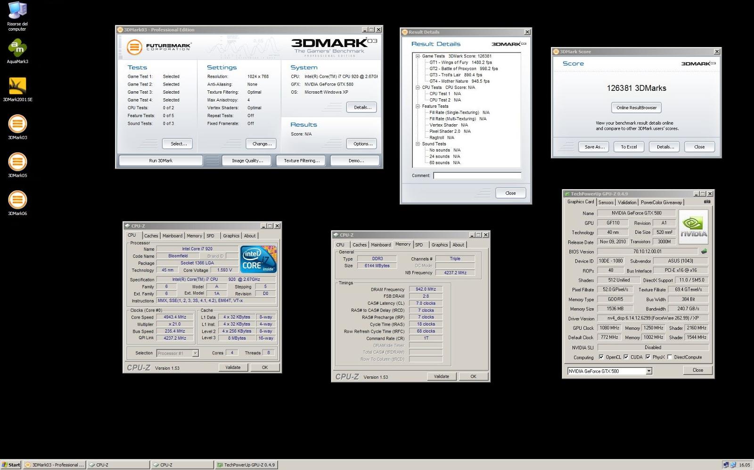Collapse the Sound Tests tree node
This screenshot has height=470, width=754.
point(418,144)
